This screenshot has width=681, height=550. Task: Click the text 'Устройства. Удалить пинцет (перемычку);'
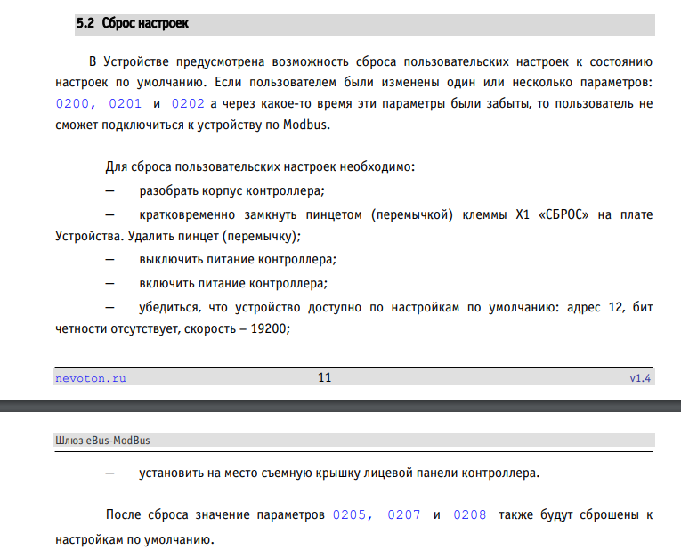(x=178, y=236)
